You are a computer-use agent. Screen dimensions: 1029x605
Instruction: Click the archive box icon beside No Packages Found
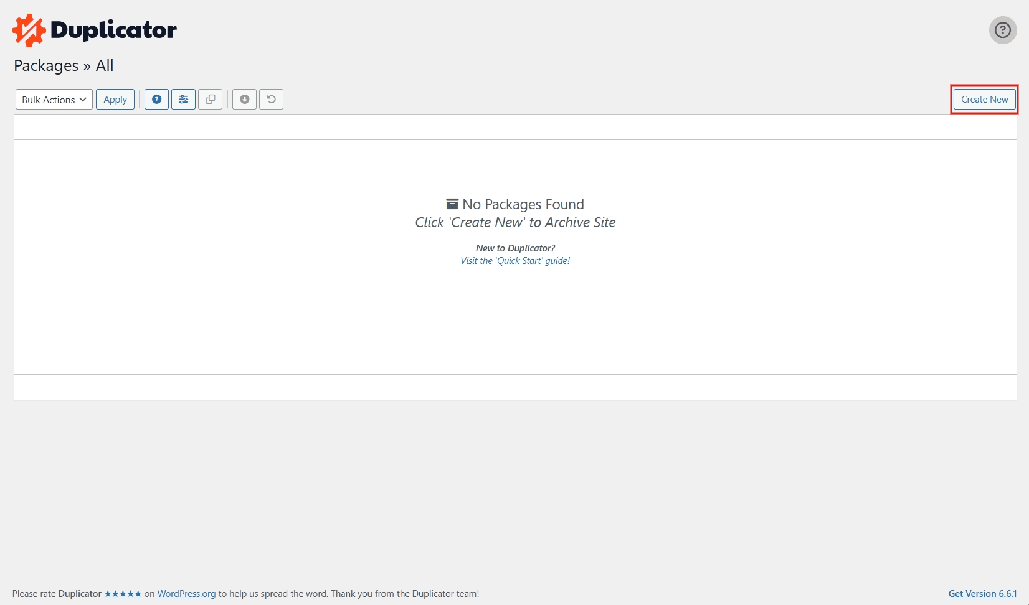click(x=452, y=204)
